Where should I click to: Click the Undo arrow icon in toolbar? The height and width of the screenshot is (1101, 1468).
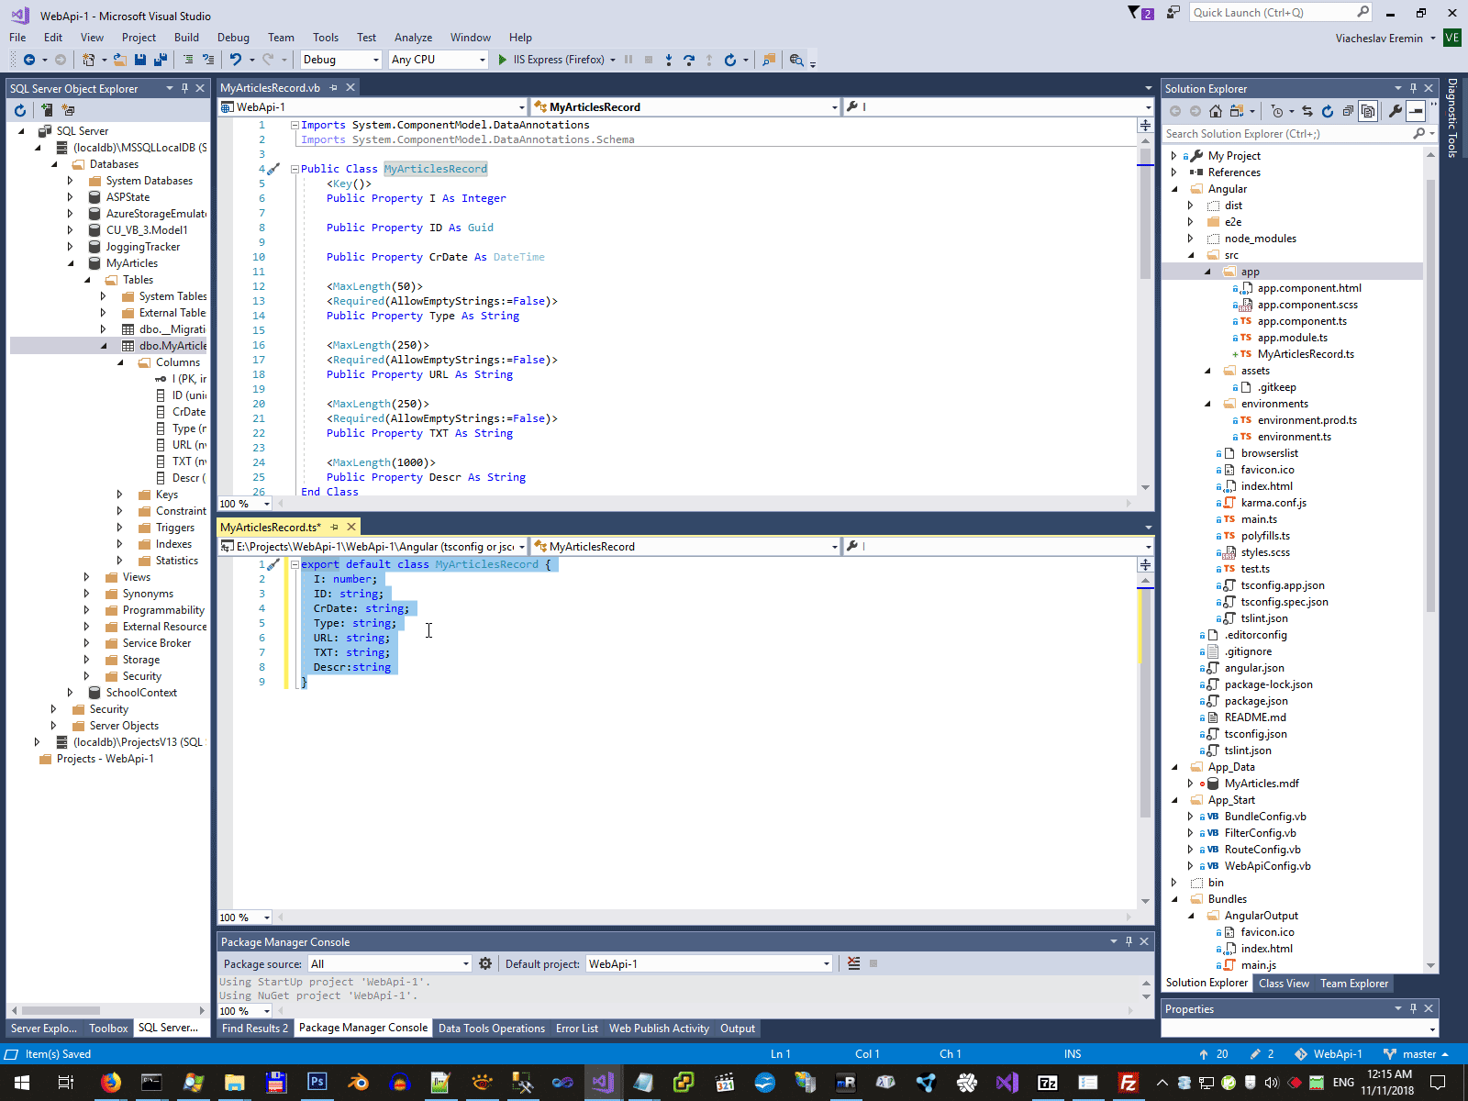click(x=236, y=60)
